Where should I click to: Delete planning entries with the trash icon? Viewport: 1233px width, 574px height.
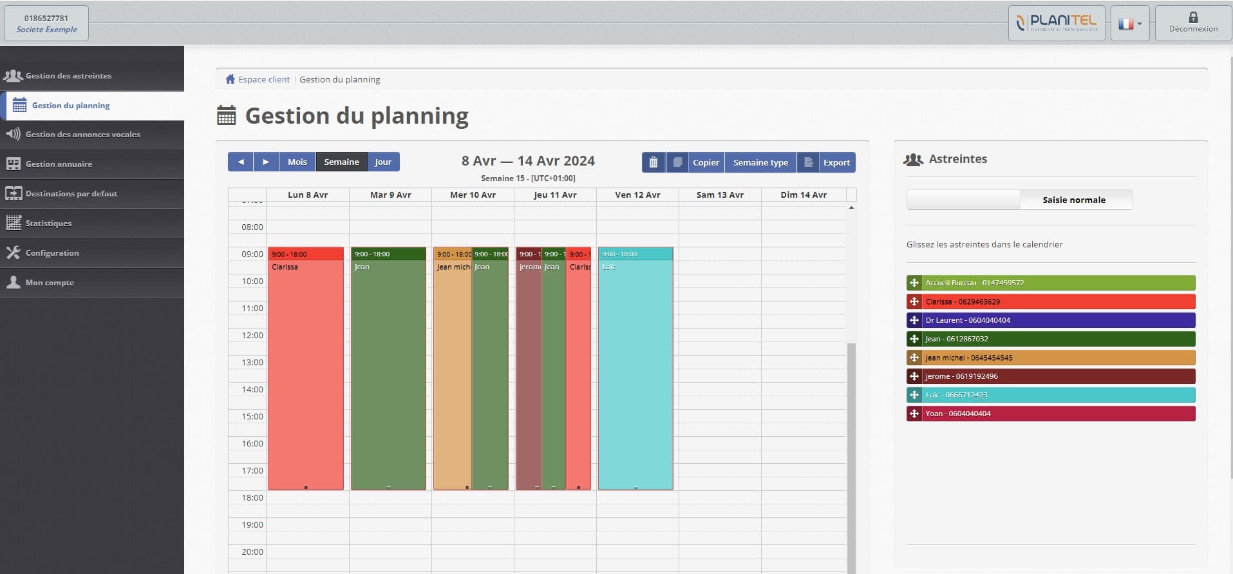(x=653, y=162)
